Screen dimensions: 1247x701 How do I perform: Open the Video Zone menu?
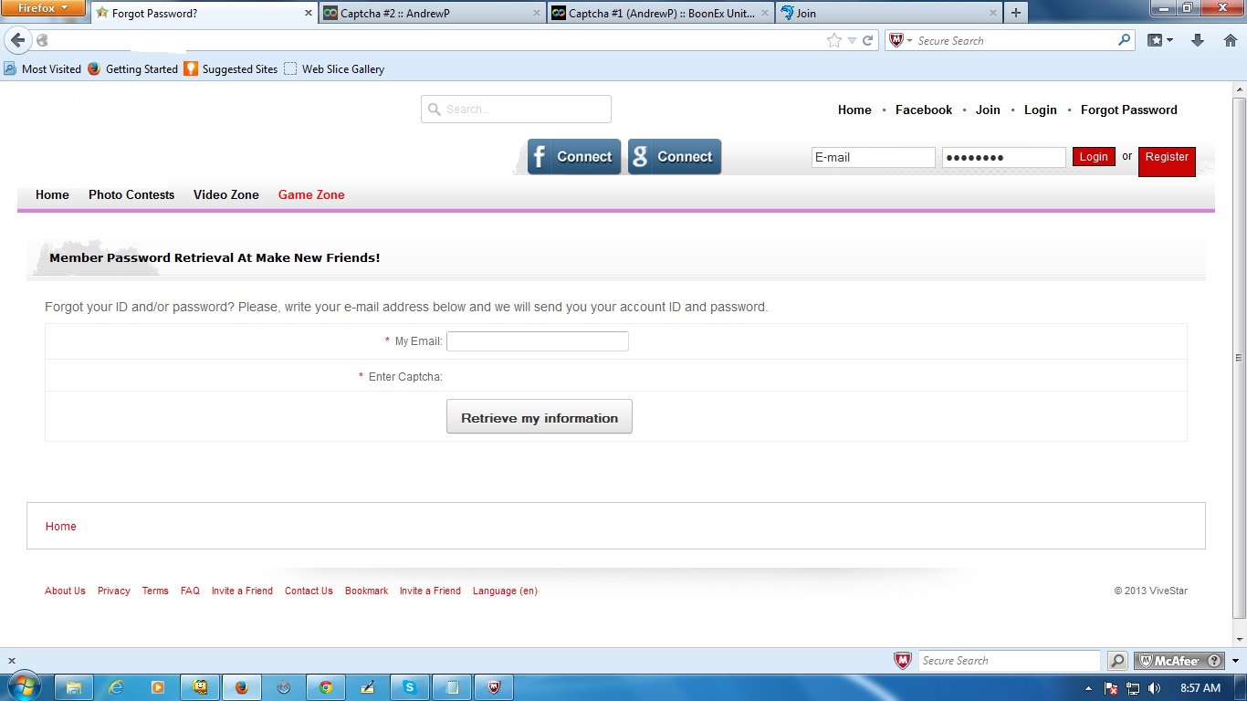tap(226, 194)
